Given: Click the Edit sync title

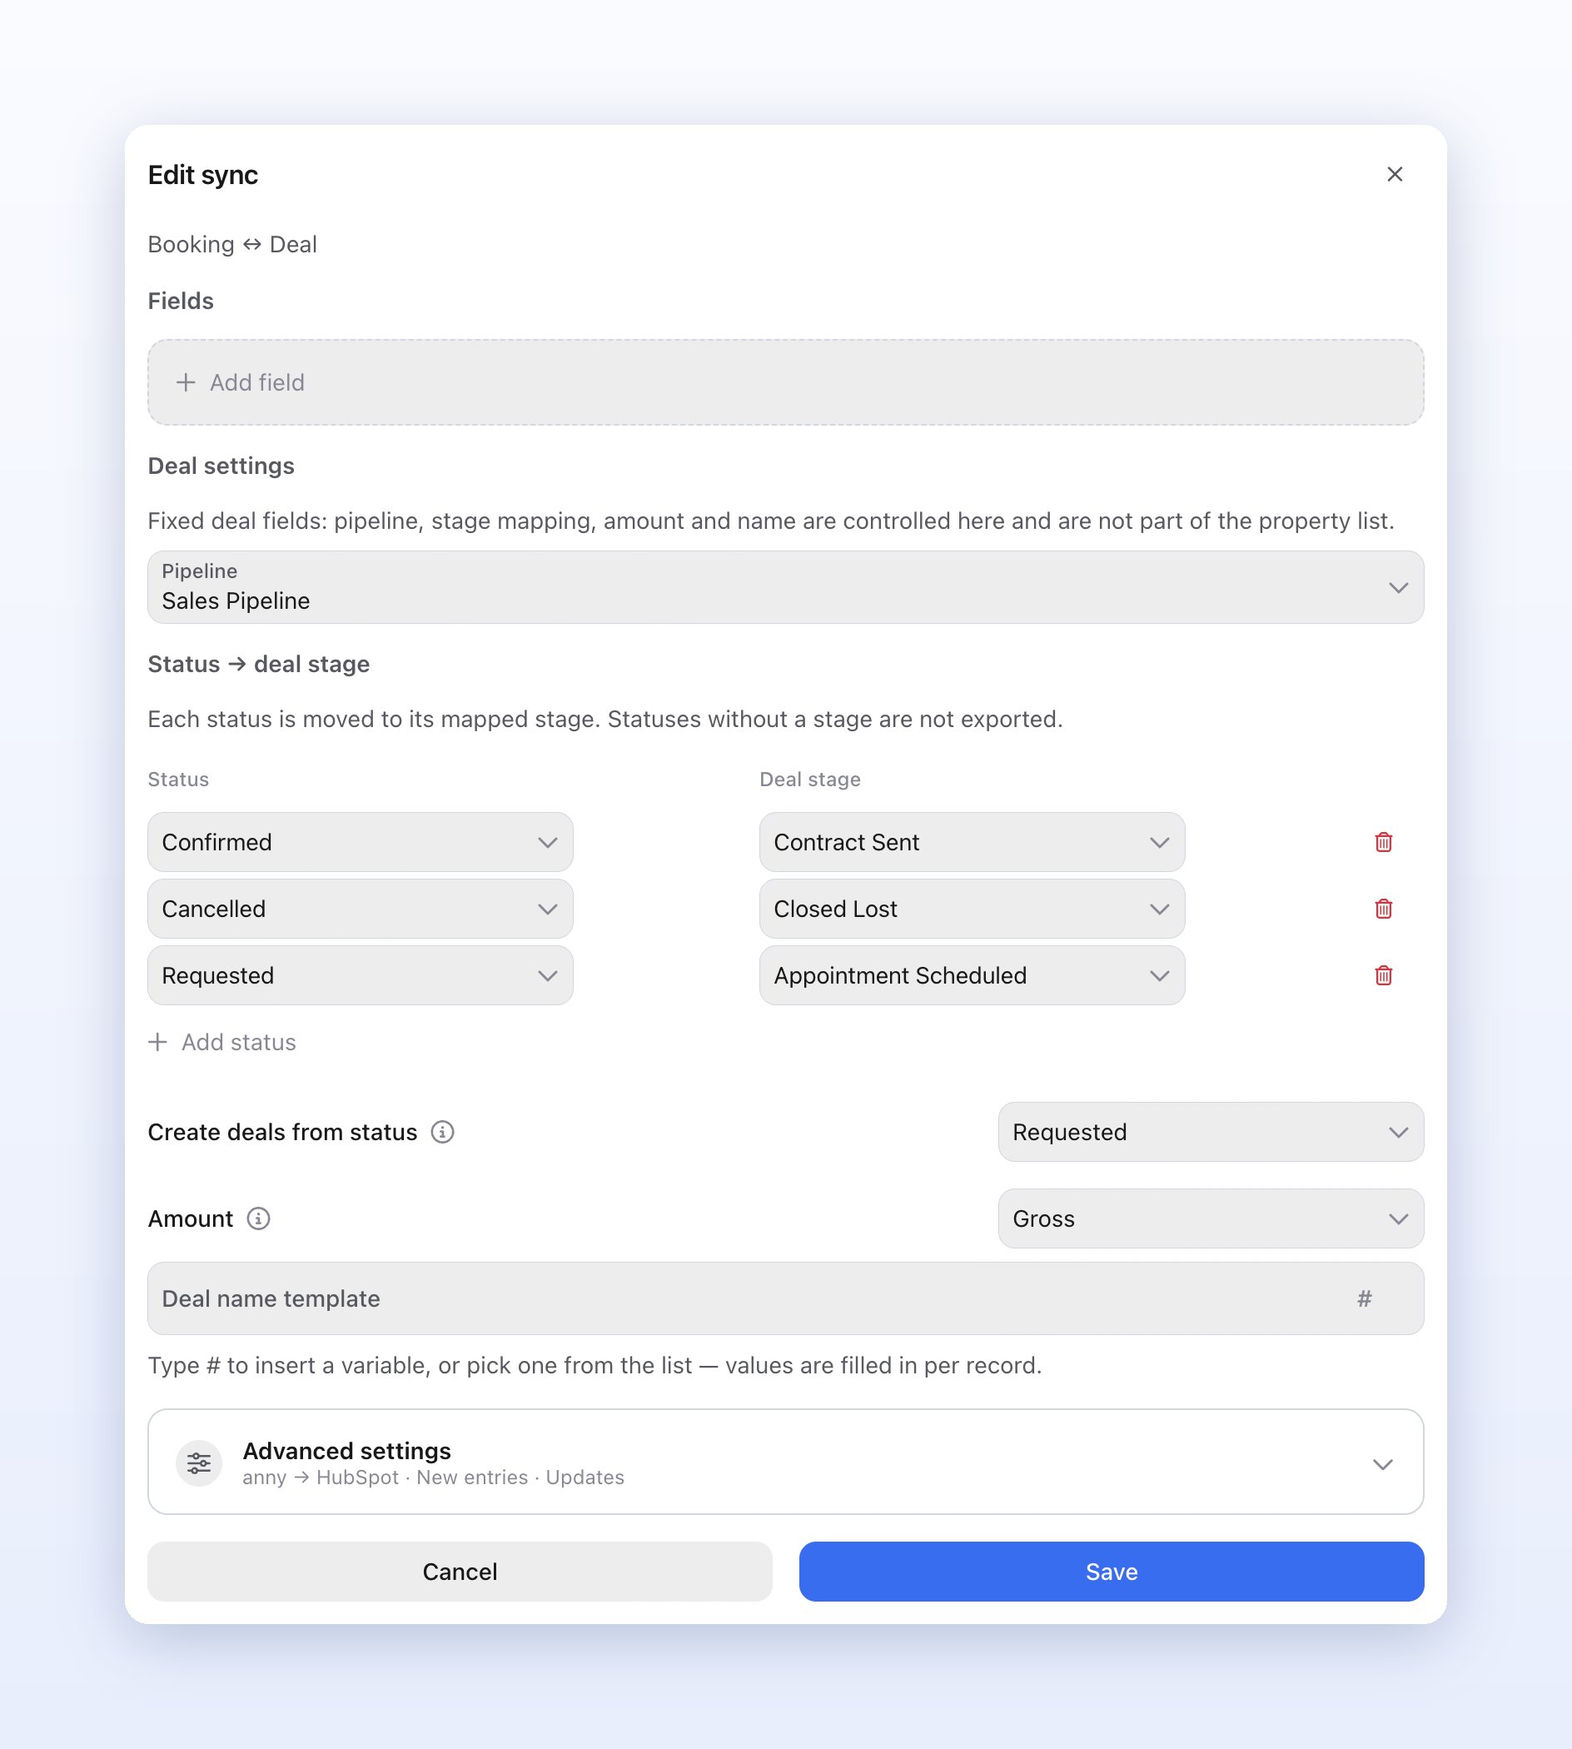Looking at the screenshot, I should (x=203, y=175).
